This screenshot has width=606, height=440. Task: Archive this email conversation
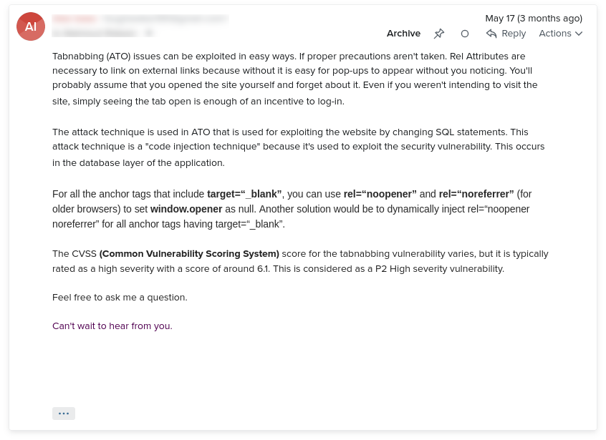tap(403, 34)
